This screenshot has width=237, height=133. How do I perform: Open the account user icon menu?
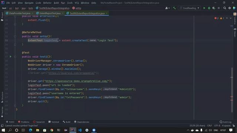point(167,8)
